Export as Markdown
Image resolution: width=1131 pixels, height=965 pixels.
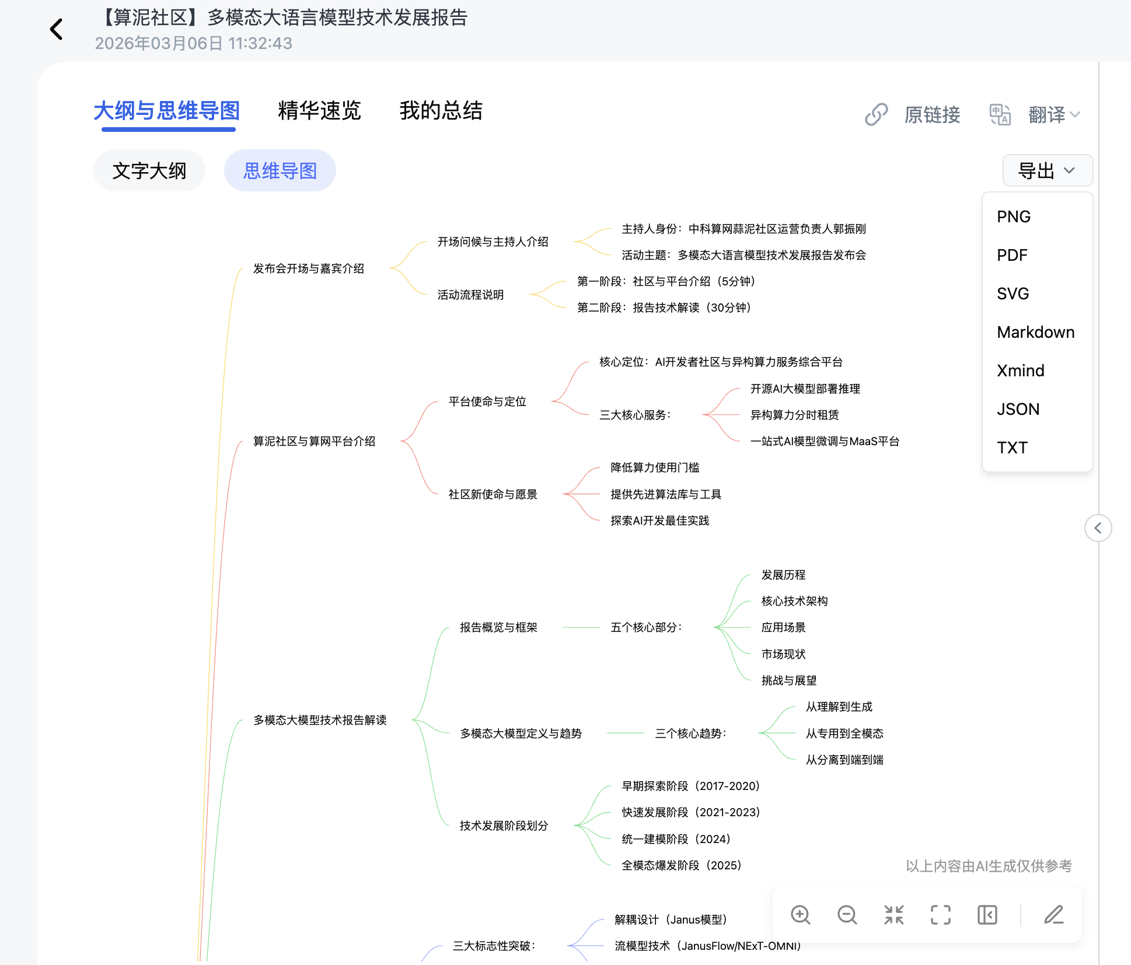(x=1037, y=332)
